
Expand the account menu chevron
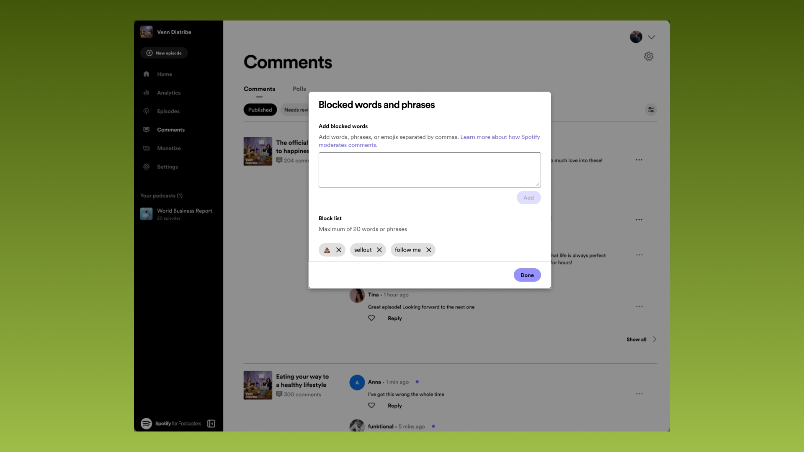[x=652, y=37]
